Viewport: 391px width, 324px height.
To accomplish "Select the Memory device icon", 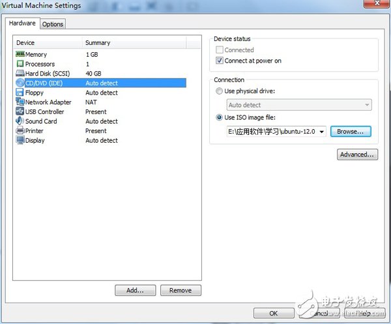I will click(x=20, y=55).
